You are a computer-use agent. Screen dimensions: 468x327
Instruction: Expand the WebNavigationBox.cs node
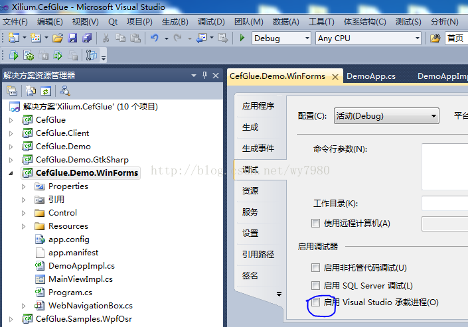coord(24,306)
